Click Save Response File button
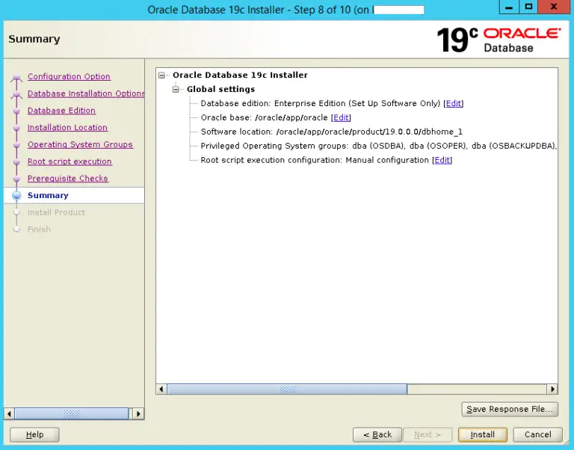Viewport: 574px width, 450px height. pos(509,409)
